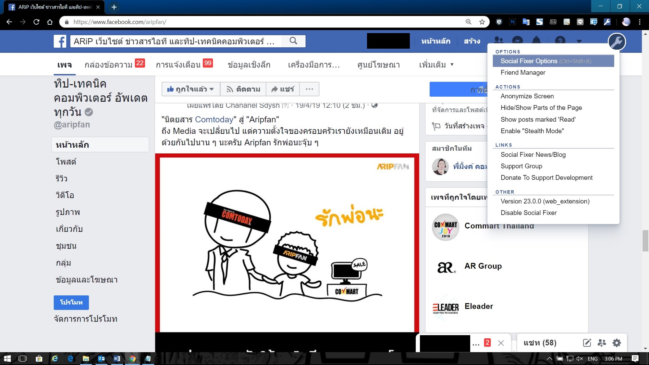This screenshot has width=649, height=365.
Task: Open Chrome three-dot menu
Action: pos(640,22)
